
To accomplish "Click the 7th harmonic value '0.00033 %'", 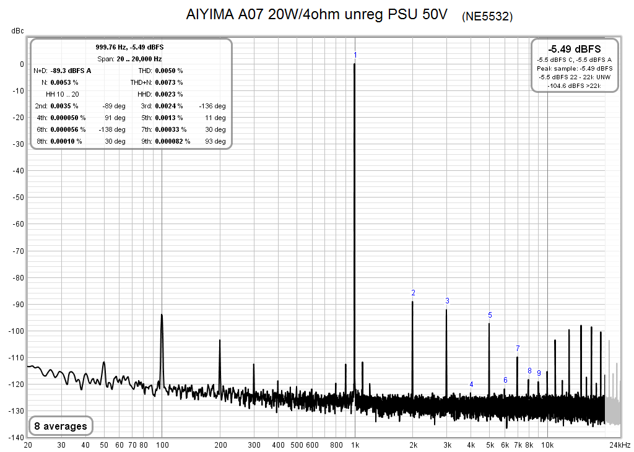I will click(171, 129).
